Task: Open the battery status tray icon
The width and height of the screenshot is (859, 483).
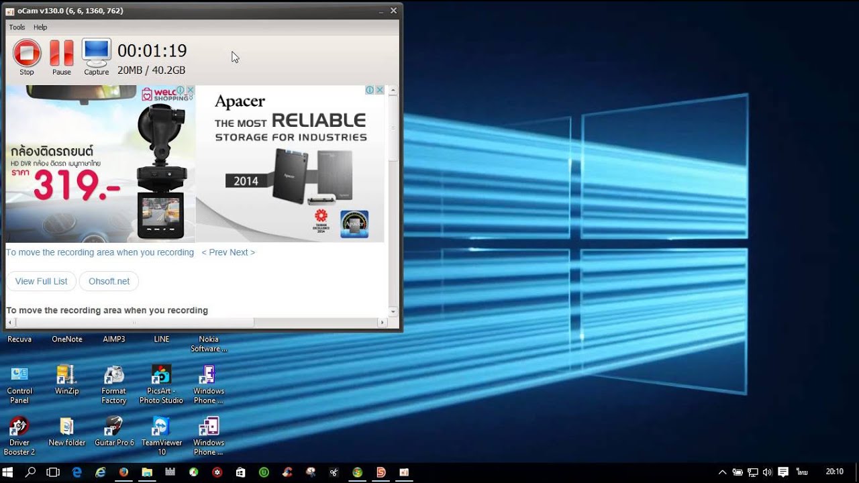Action: tap(738, 472)
